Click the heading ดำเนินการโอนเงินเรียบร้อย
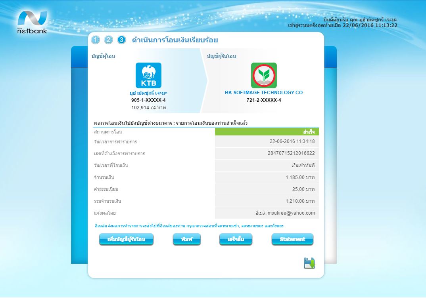This screenshot has width=426, height=301. (x=175, y=40)
